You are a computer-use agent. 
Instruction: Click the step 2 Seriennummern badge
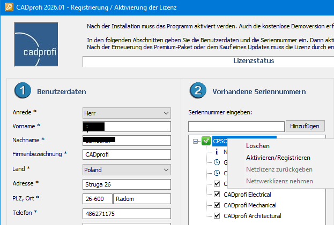coord(197,91)
